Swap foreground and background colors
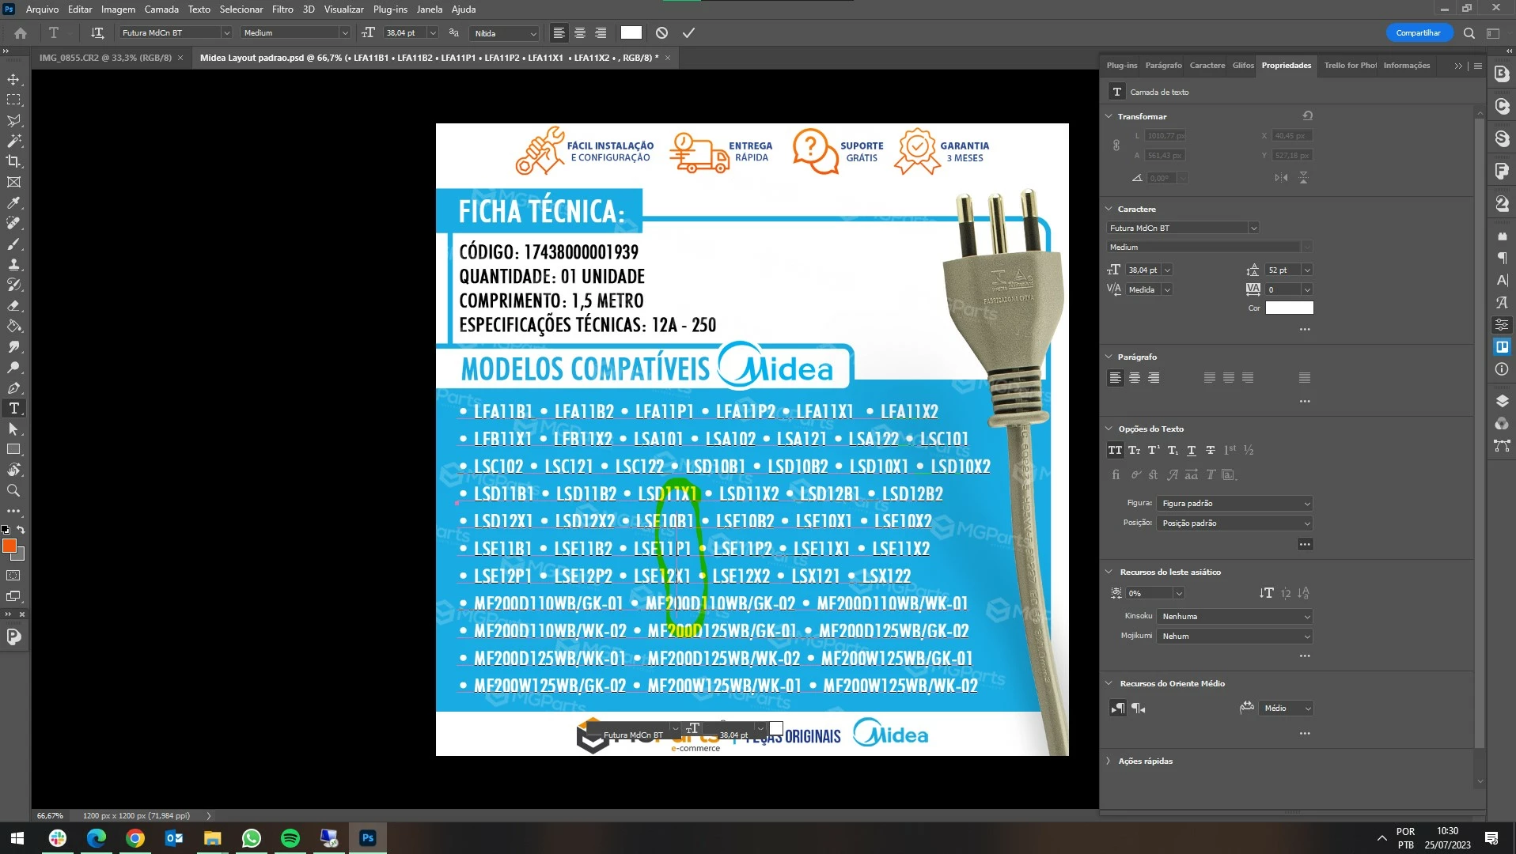Image resolution: width=1516 pixels, height=854 pixels. (21, 530)
